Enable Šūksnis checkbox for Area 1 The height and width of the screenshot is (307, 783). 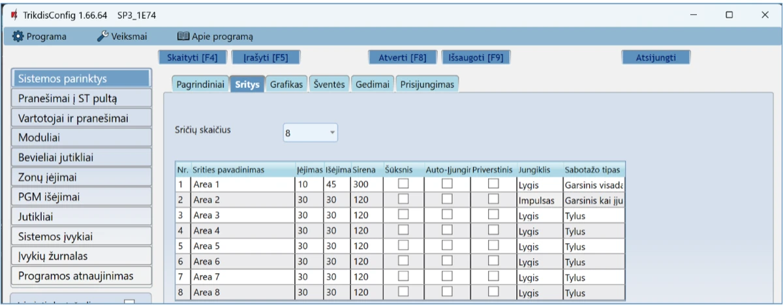pyautogui.click(x=403, y=184)
